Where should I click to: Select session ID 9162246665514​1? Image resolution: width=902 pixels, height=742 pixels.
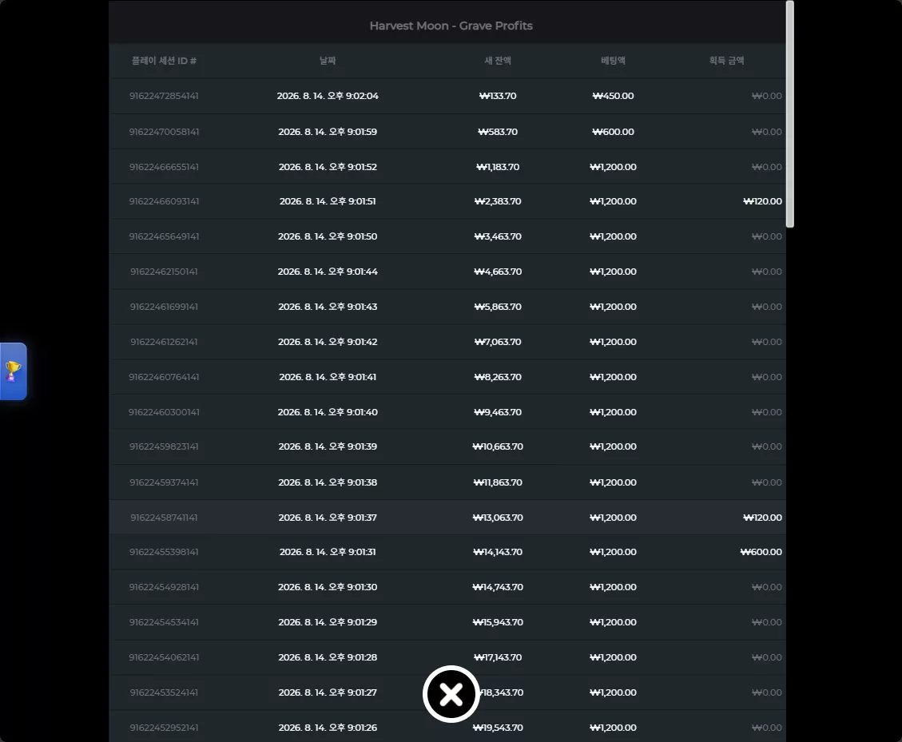(164, 167)
